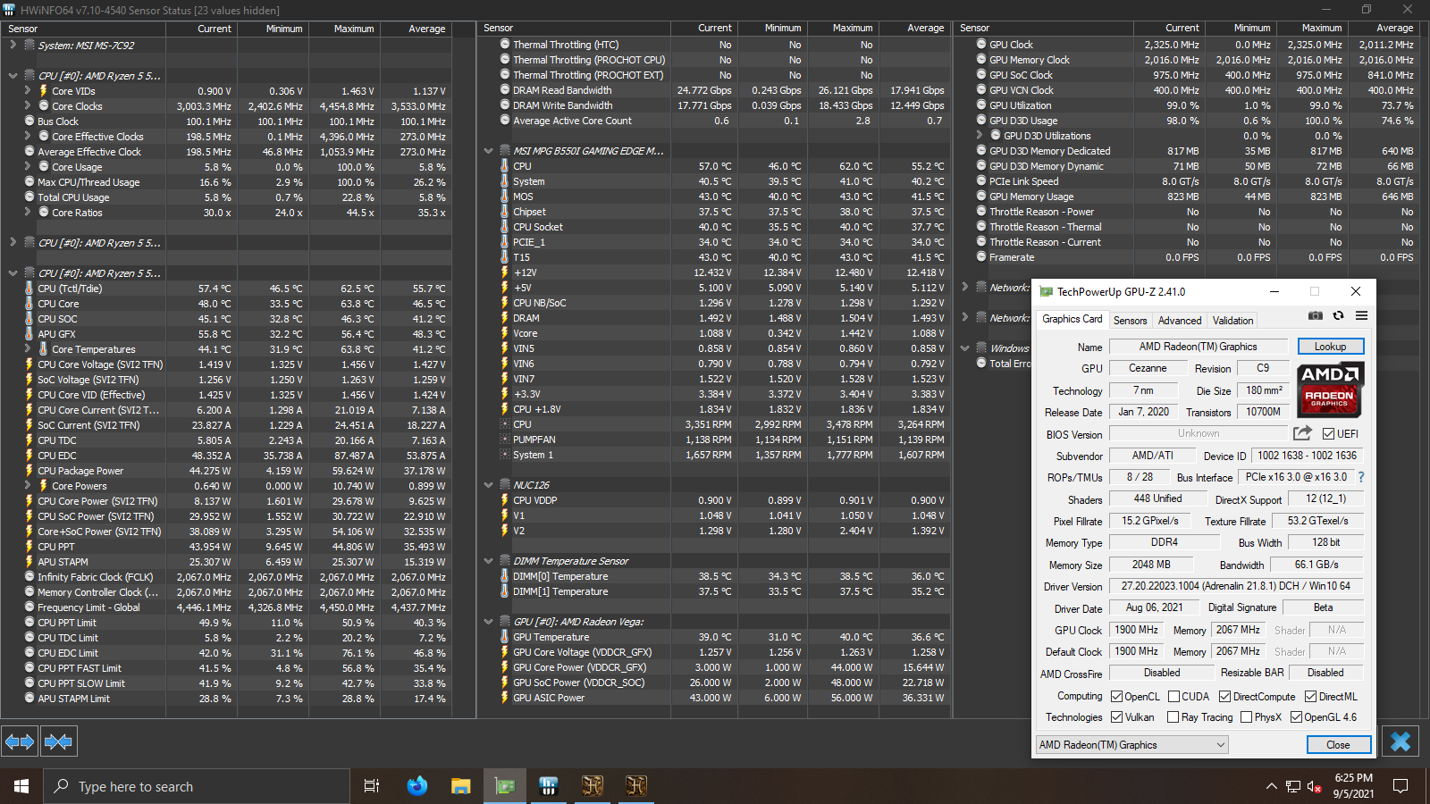
Task: Expand the Core Ratios row
Action: 27,212
